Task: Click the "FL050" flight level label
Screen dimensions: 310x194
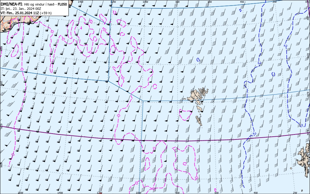Action: 62,4
